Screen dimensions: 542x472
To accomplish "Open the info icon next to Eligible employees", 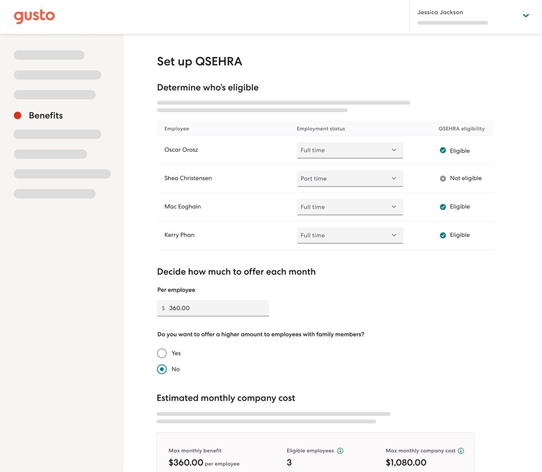I will (x=340, y=450).
